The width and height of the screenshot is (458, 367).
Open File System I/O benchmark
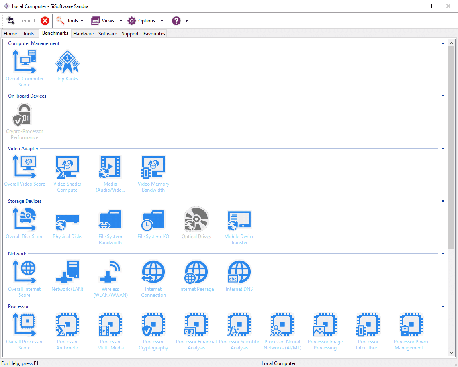153,223
